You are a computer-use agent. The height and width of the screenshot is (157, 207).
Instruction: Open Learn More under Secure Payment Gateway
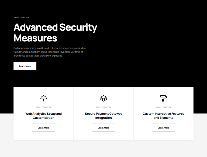(x=103, y=128)
